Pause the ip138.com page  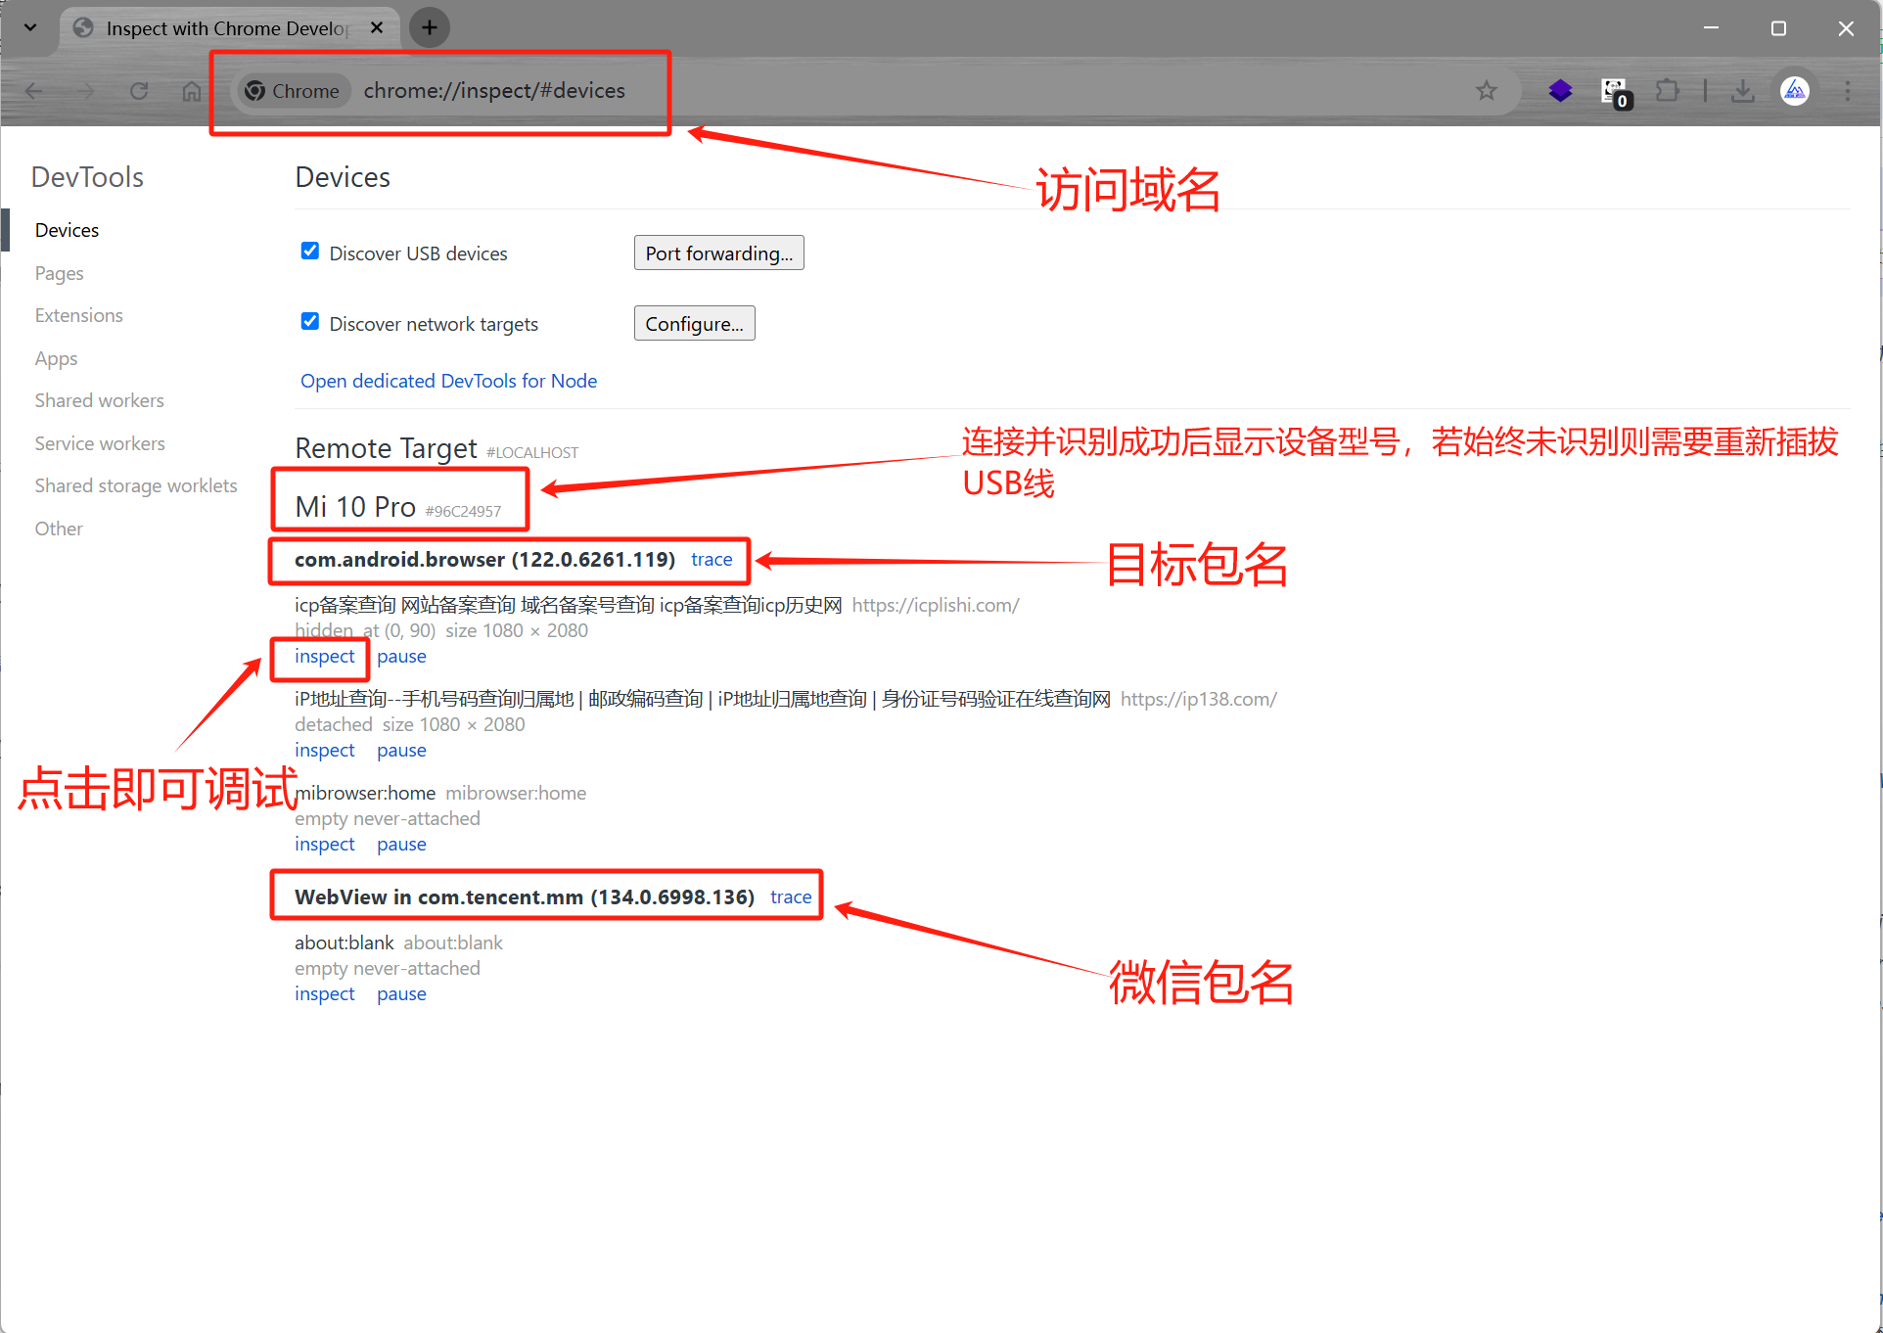point(401,750)
